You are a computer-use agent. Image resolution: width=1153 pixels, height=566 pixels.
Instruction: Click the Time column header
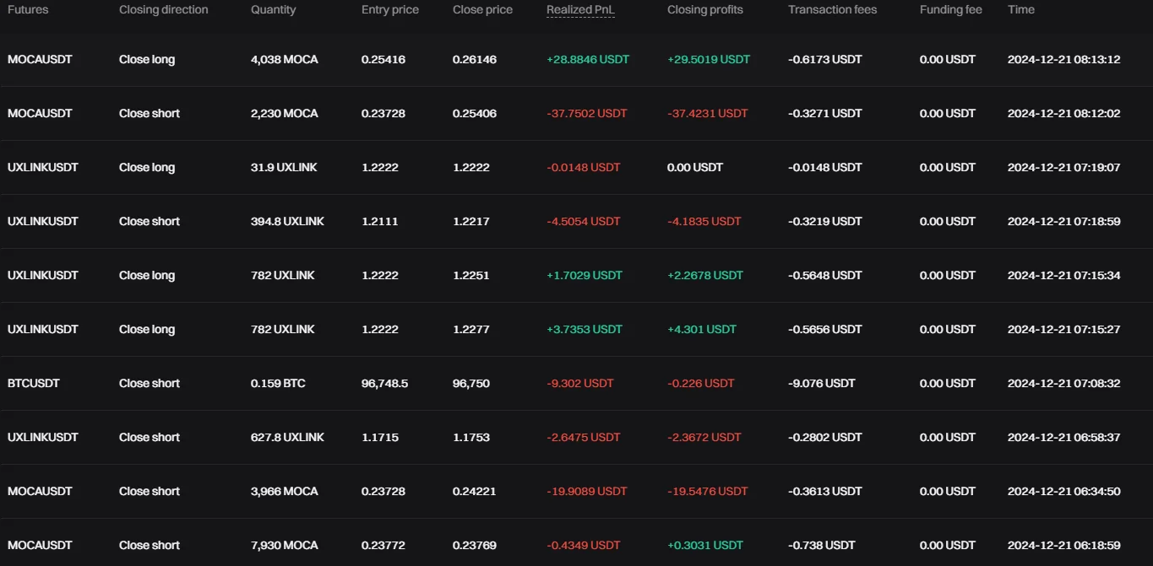[x=1020, y=10]
